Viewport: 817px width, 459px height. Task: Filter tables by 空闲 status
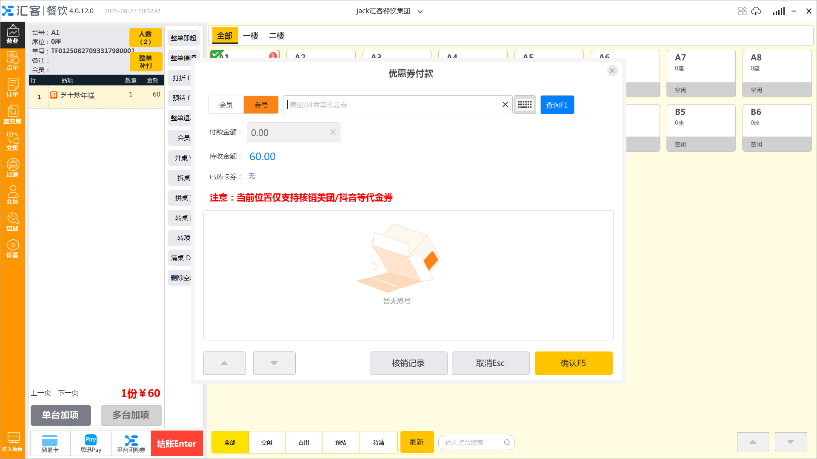tap(267, 442)
